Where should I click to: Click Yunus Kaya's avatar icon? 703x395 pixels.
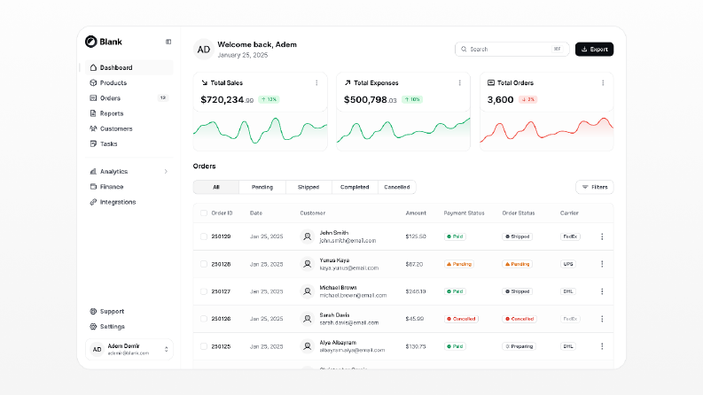click(307, 264)
